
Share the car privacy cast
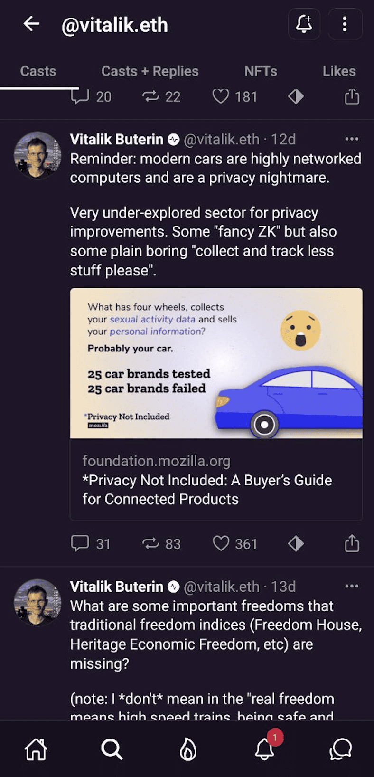point(351,543)
